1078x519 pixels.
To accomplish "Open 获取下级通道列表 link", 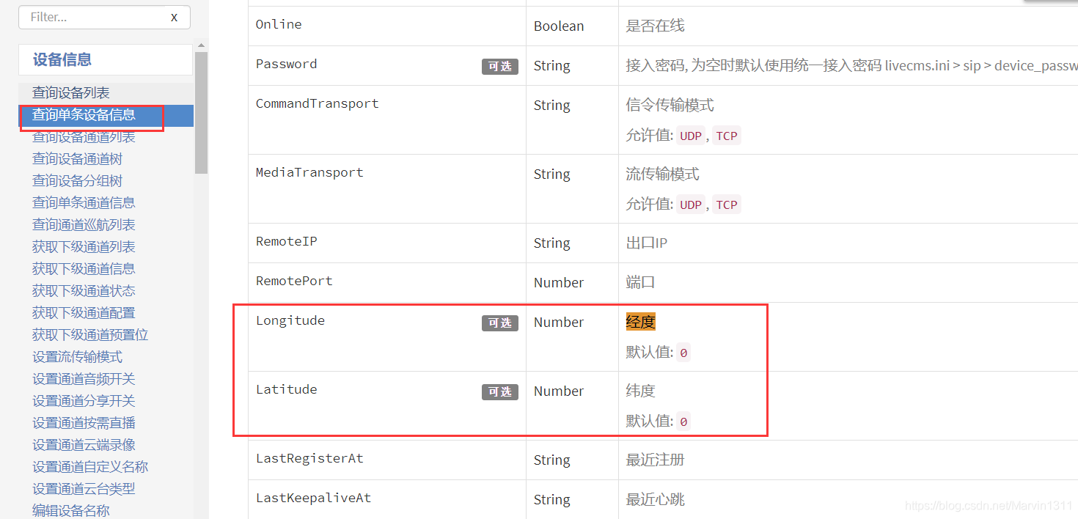I will click(x=84, y=247).
